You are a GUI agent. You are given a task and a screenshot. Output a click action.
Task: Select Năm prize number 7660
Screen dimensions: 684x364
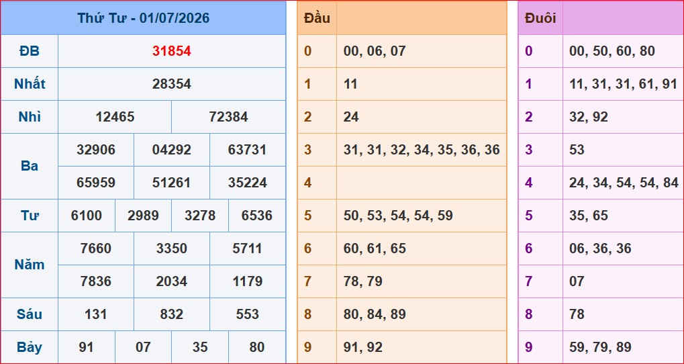[x=96, y=248]
